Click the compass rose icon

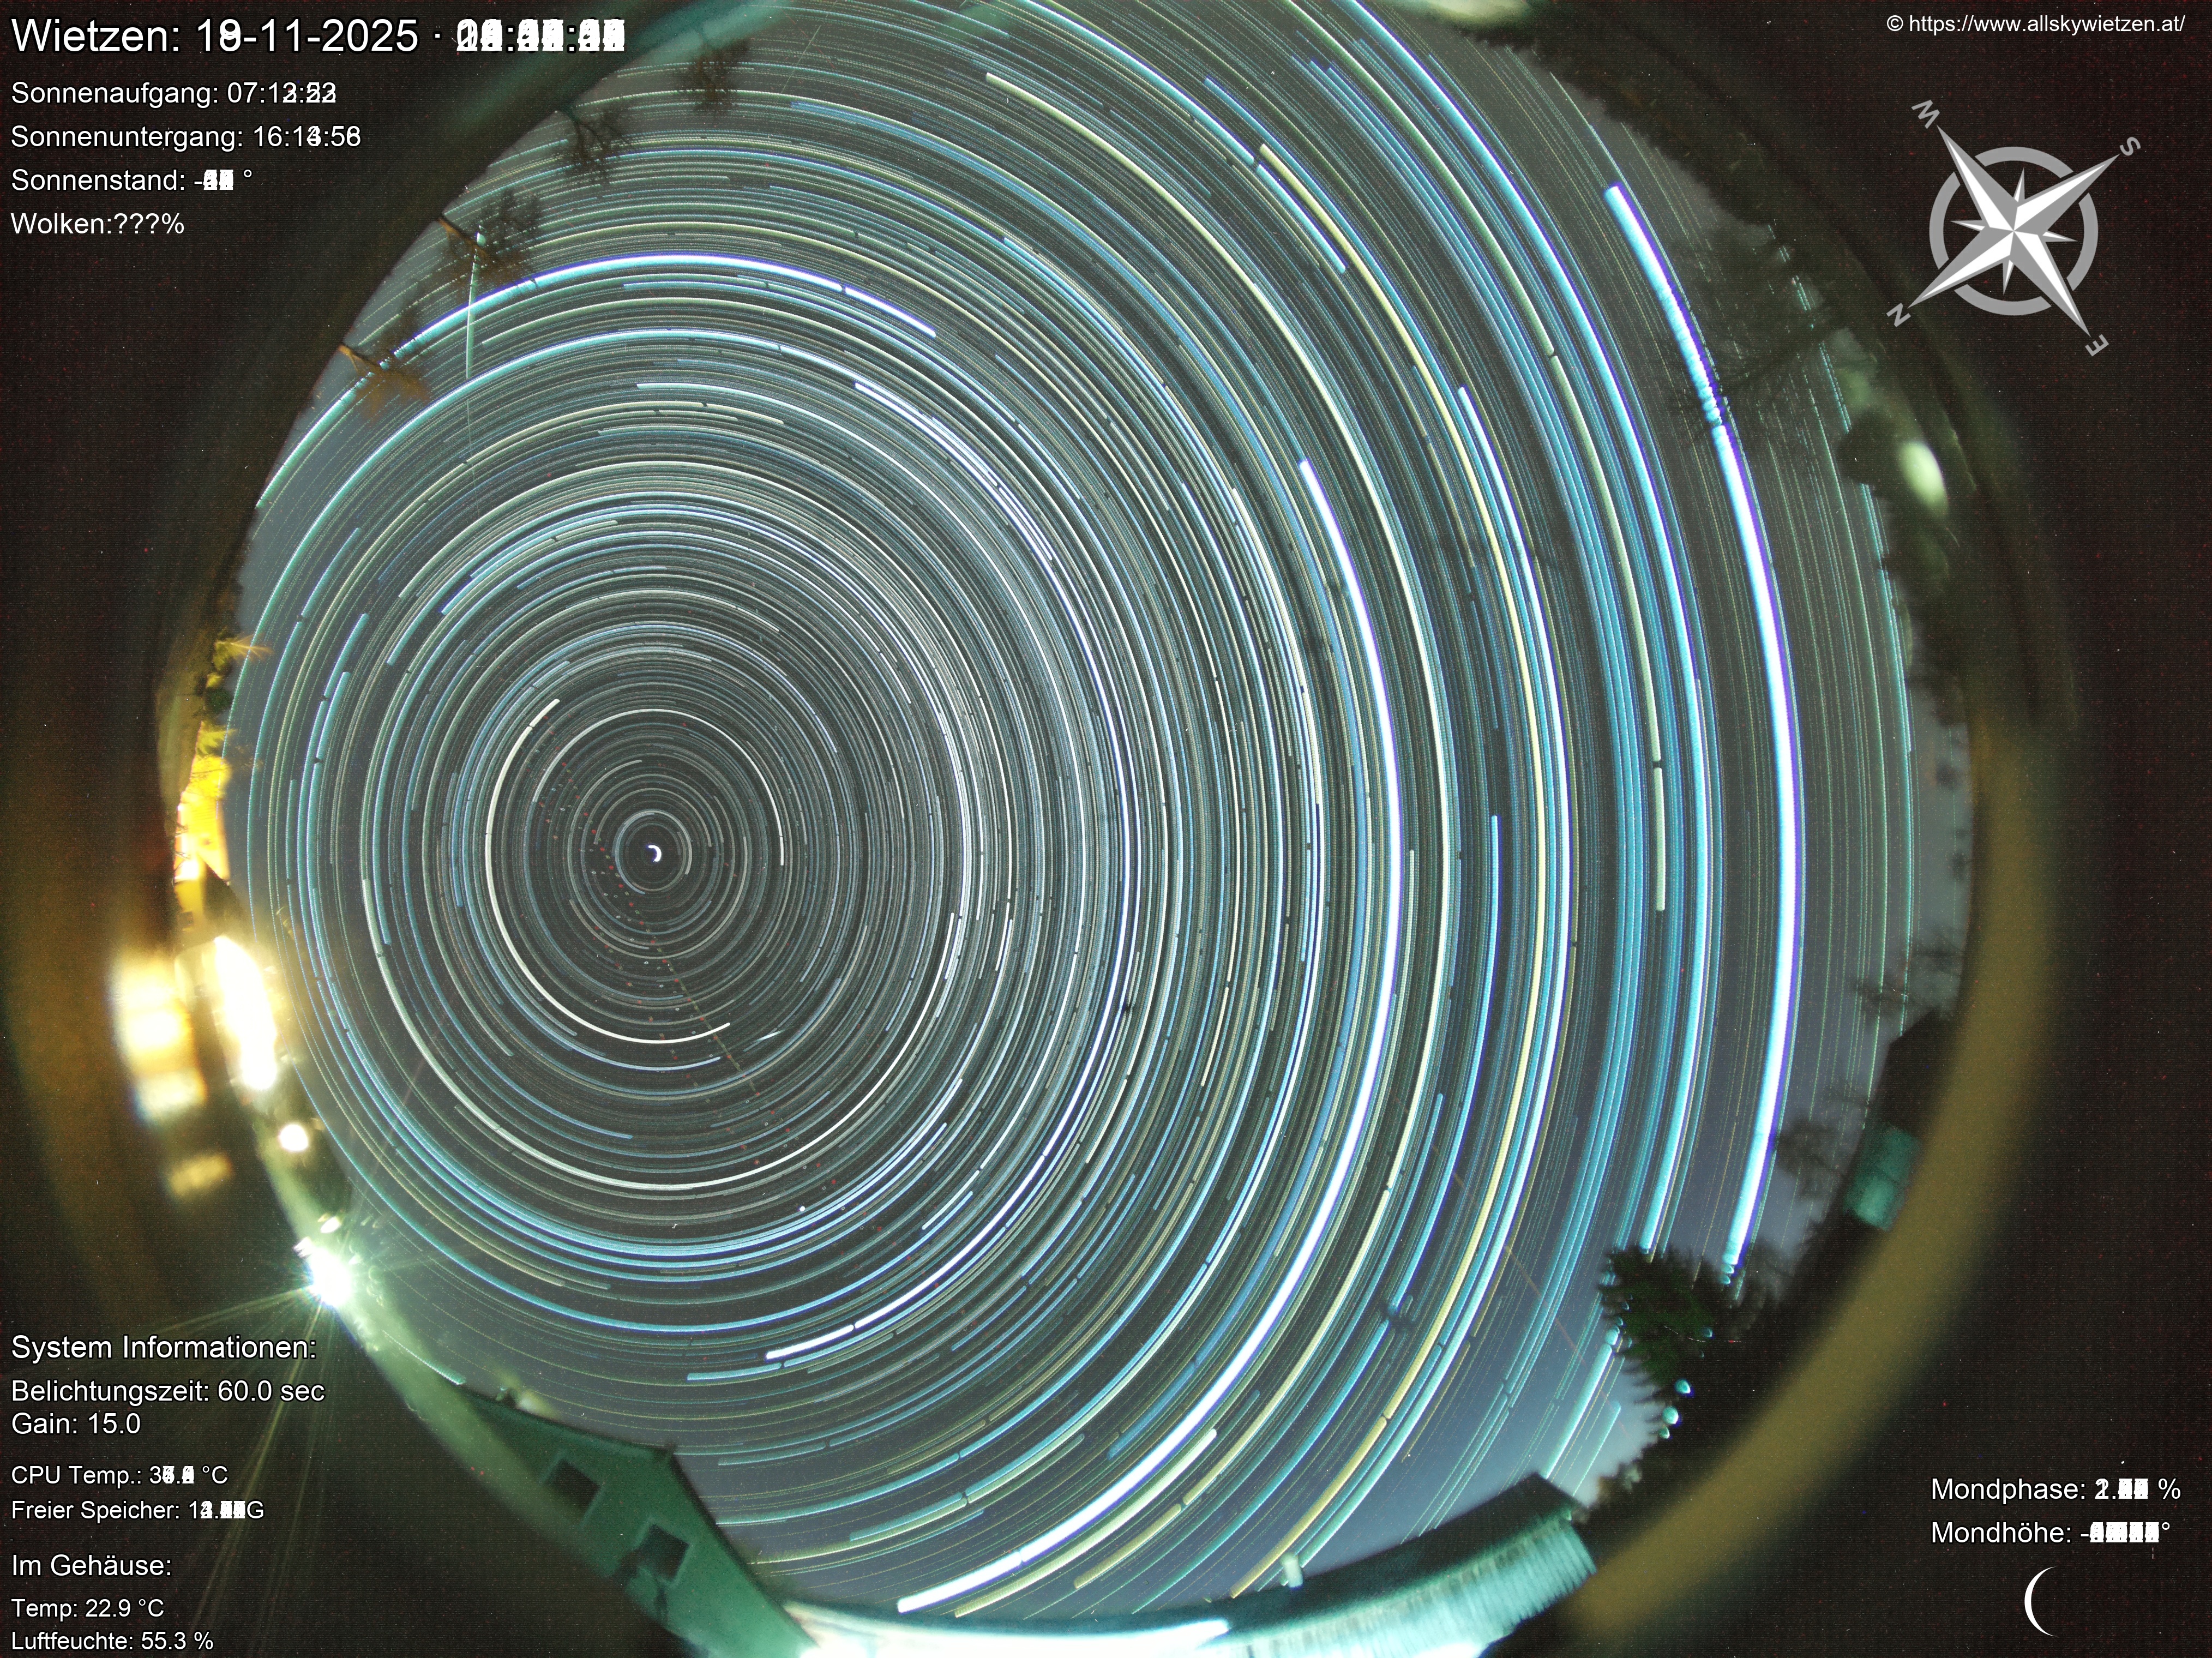tap(2013, 232)
